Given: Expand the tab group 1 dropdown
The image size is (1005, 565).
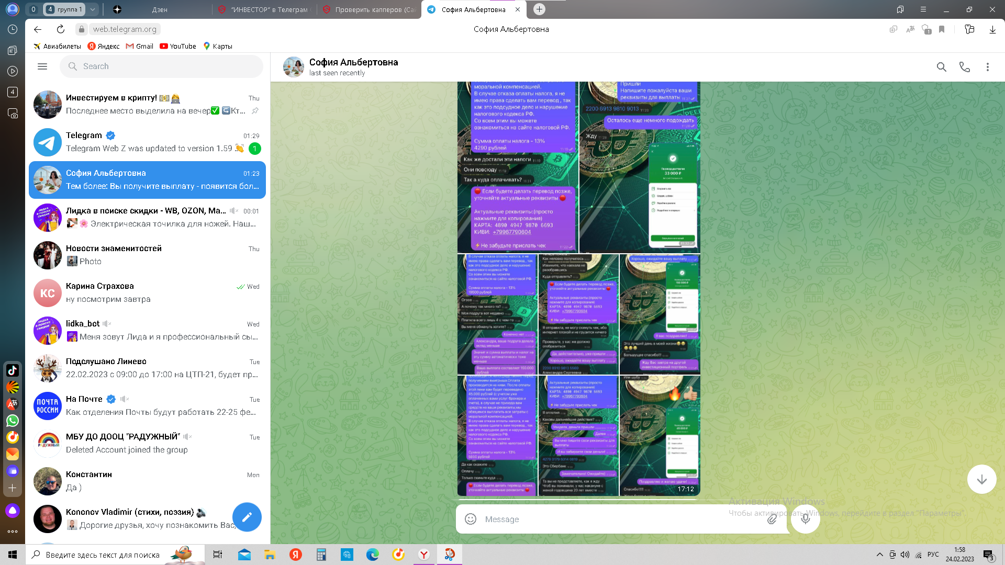Looking at the screenshot, I should tap(92, 9).
